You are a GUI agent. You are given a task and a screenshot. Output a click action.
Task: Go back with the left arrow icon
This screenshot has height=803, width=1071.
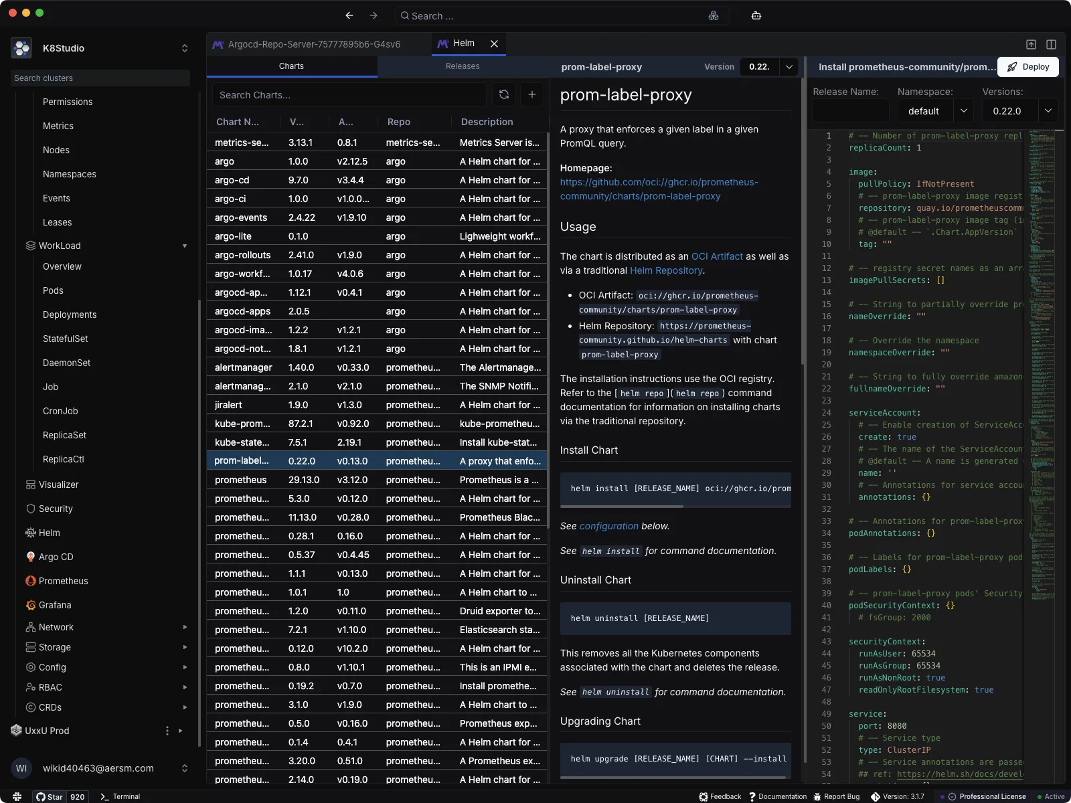point(349,15)
